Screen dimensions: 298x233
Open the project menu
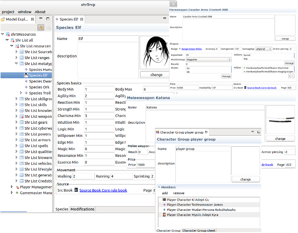(8, 12)
